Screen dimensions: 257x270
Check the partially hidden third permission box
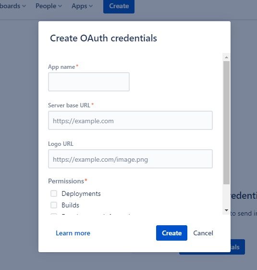click(x=54, y=214)
